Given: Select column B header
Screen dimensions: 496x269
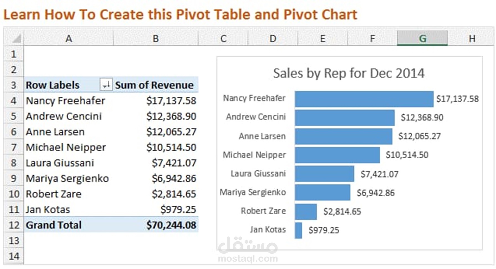Looking at the screenshot, I should pyautogui.click(x=156, y=38).
